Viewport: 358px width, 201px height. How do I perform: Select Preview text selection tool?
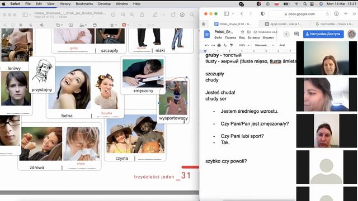[x=5, y=25]
